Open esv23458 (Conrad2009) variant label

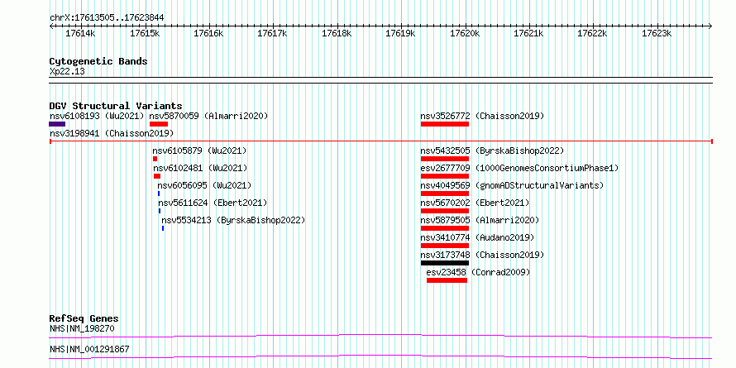pyautogui.click(x=478, y=272)
